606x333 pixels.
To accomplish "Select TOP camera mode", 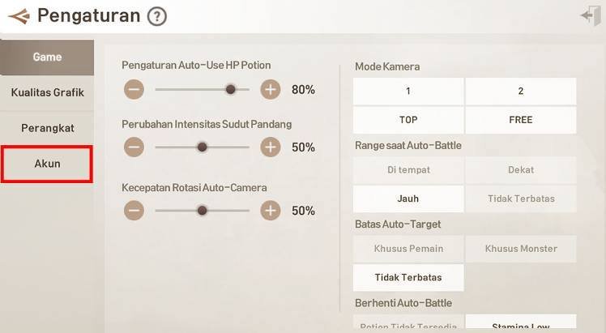I will click(408, 120).
